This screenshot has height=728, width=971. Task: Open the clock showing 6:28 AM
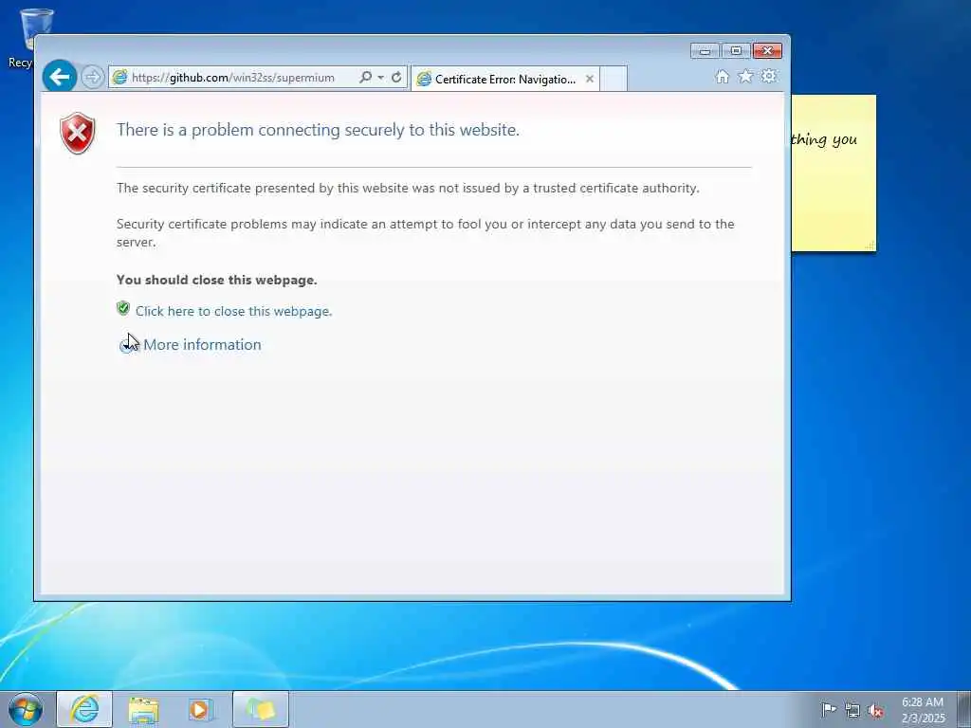923,710
